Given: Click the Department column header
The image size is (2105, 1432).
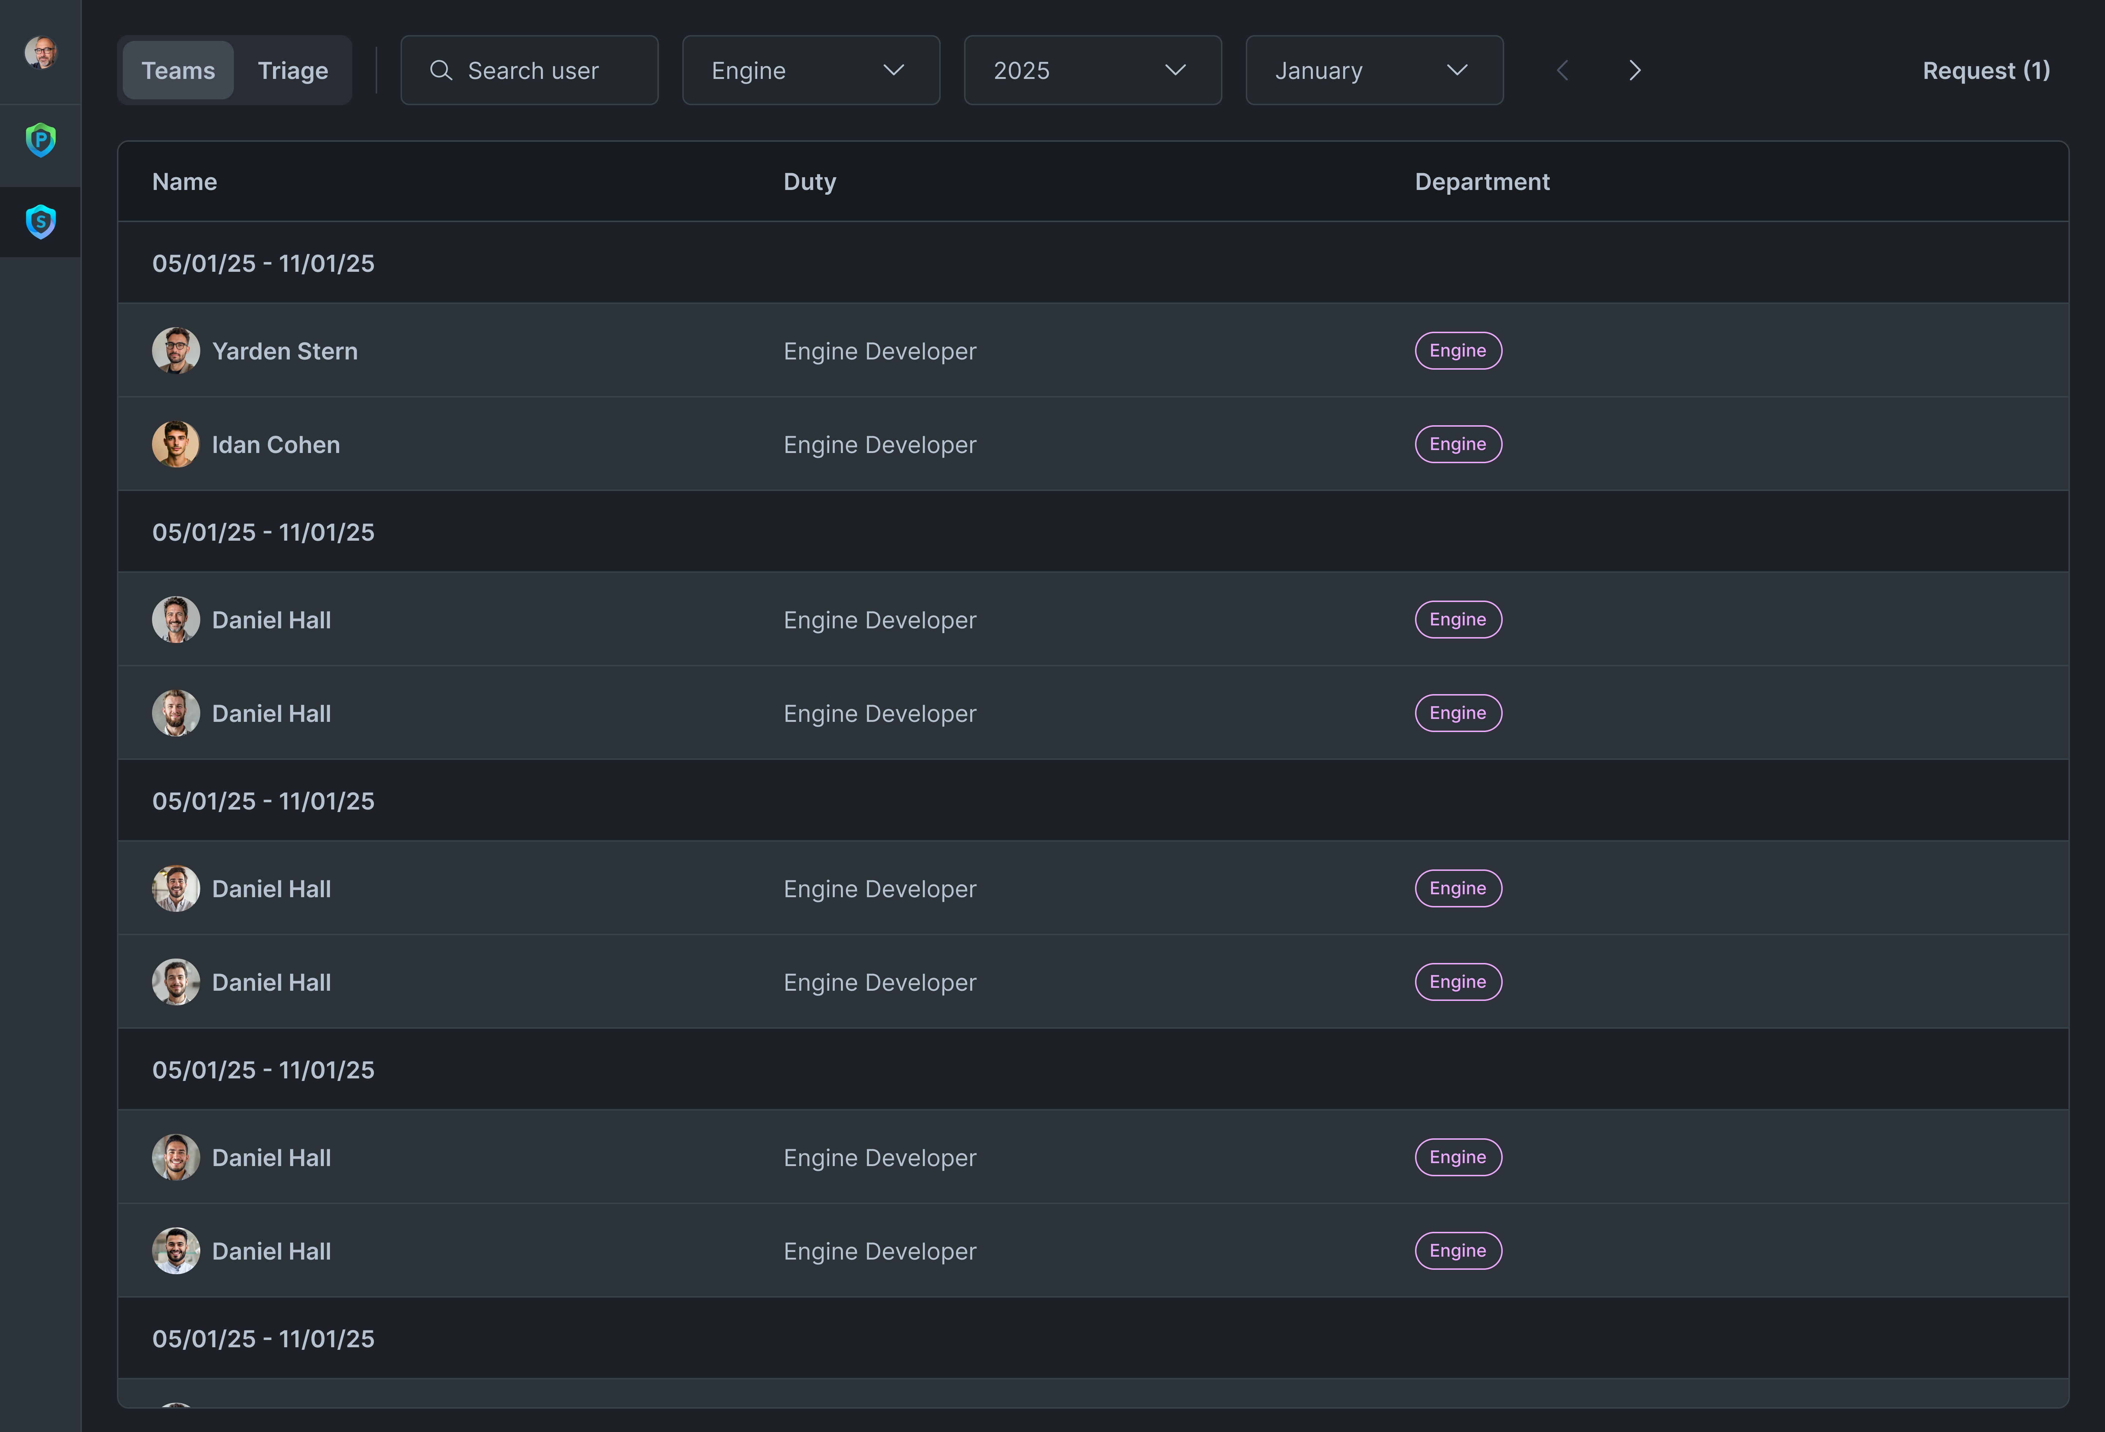Looking at the screenshot, I should (x=1483, y=182).
